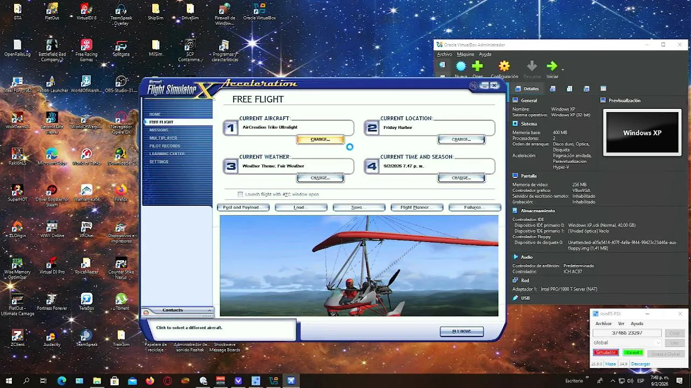Expand the Contacts panel arrow

(x=209, y=310)
